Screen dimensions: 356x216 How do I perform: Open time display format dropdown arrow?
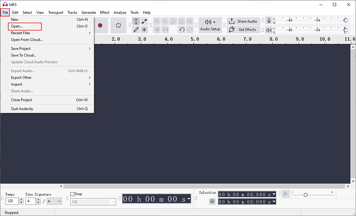[189, 198]
